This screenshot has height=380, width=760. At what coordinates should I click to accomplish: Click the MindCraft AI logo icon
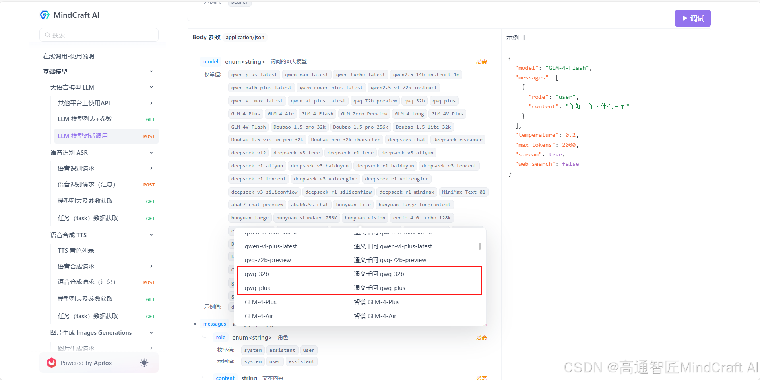point(45,15)
